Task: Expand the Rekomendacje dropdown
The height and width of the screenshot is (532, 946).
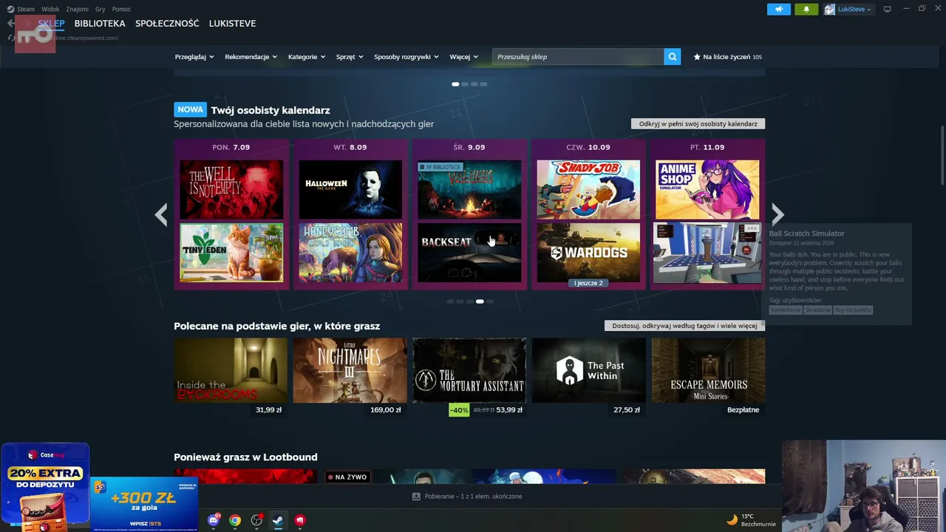Action: pos(251,57)
